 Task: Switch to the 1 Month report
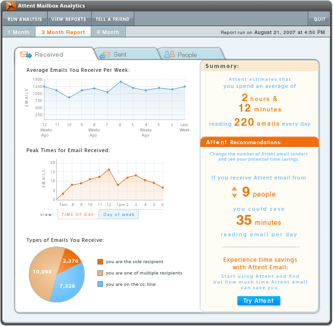pos(19,32)
